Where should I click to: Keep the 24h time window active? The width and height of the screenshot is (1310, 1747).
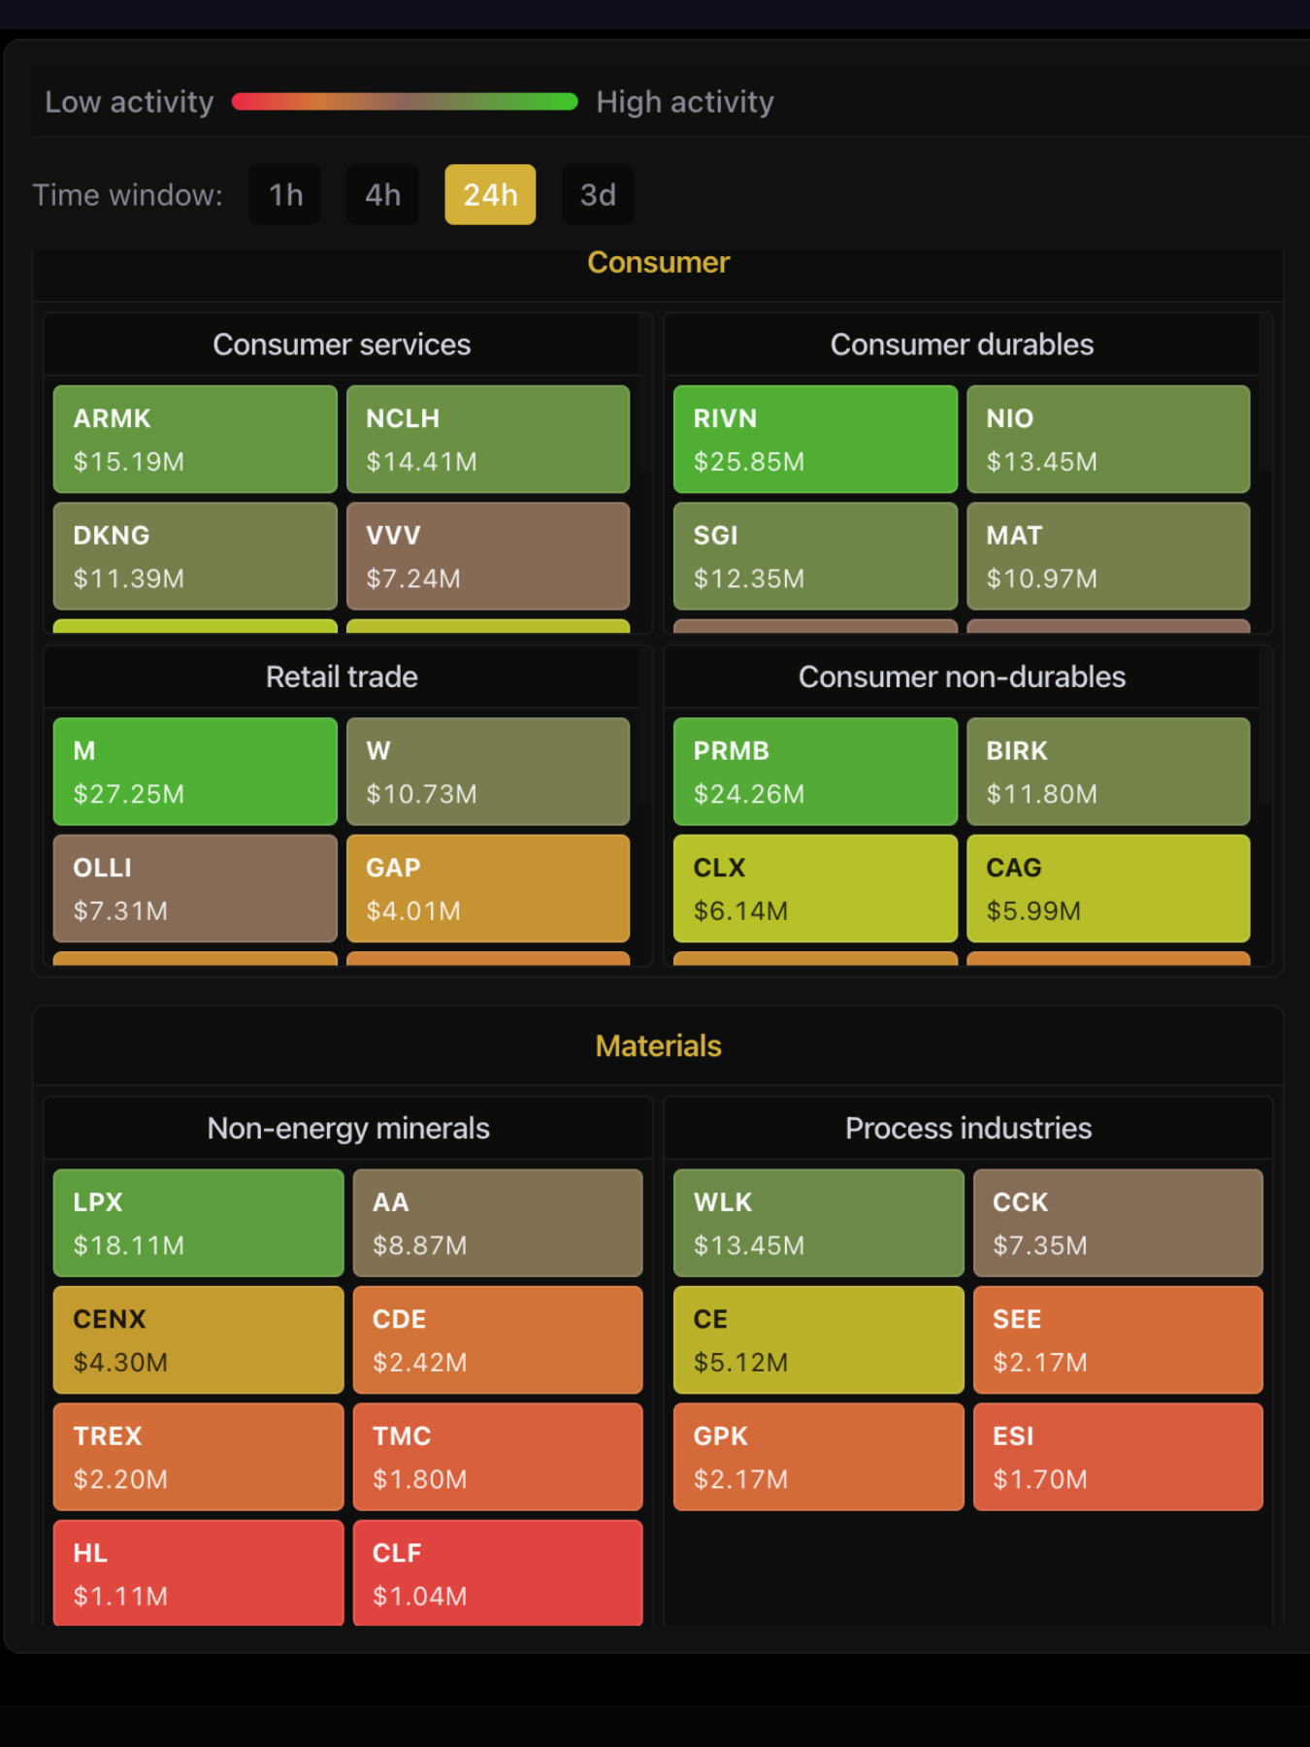click(490, 194)
